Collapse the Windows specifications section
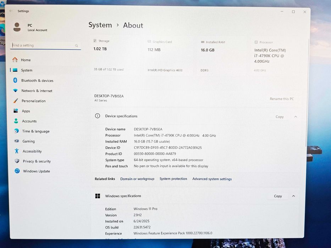This screenshot has width=331, height=248. click(x=293, y=196)
